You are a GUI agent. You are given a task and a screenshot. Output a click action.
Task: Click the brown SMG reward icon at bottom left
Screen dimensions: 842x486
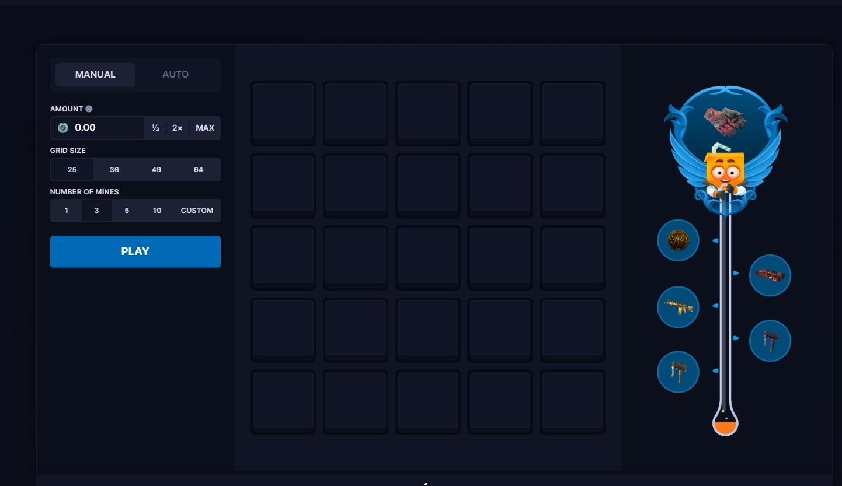[678, 372]
